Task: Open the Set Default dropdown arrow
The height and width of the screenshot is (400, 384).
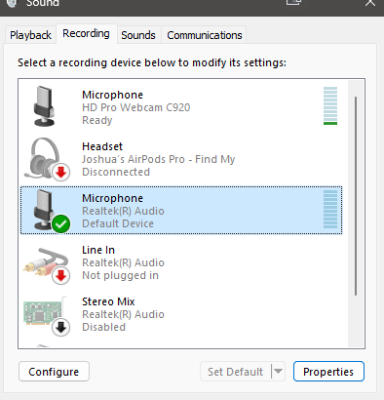Action: pos(278,371)
